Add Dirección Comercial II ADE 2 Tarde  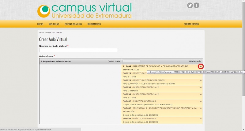coord(201,94)
